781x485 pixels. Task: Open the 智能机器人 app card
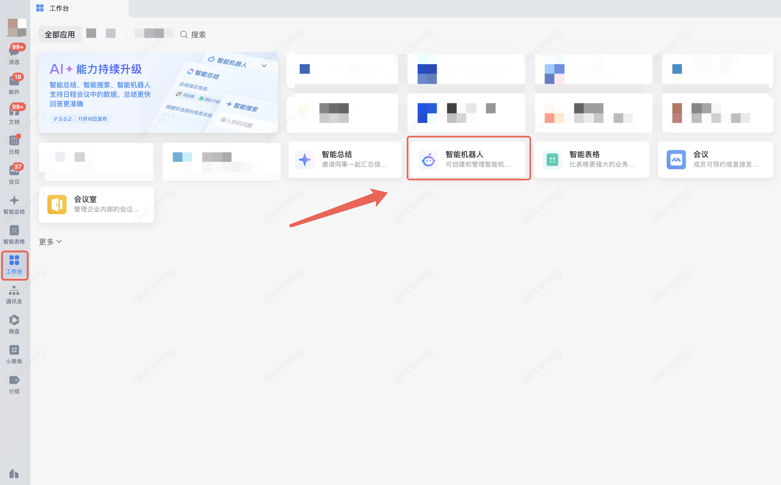(x=468, y=159)
